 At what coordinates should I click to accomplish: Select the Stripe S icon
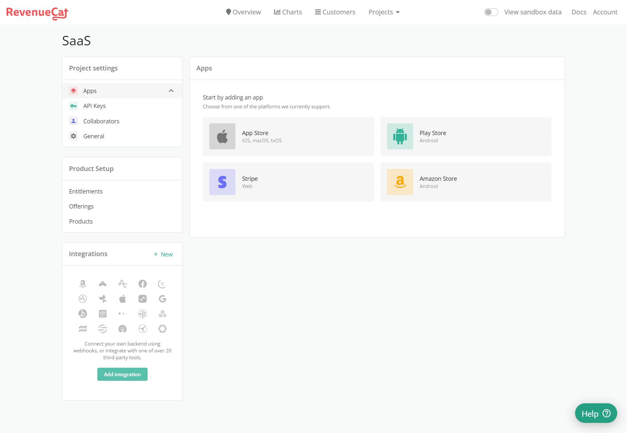222,182
